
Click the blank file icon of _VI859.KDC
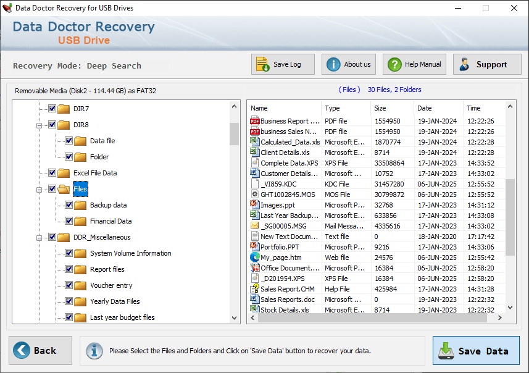[x=255, y=183]
